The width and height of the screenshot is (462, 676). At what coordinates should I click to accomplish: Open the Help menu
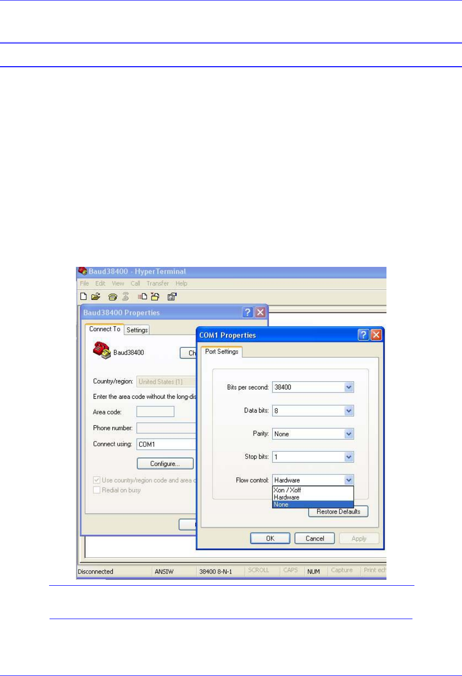point(181,283)
